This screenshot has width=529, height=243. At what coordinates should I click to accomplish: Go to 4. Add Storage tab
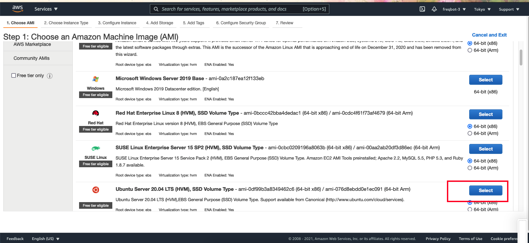[159, 23]
